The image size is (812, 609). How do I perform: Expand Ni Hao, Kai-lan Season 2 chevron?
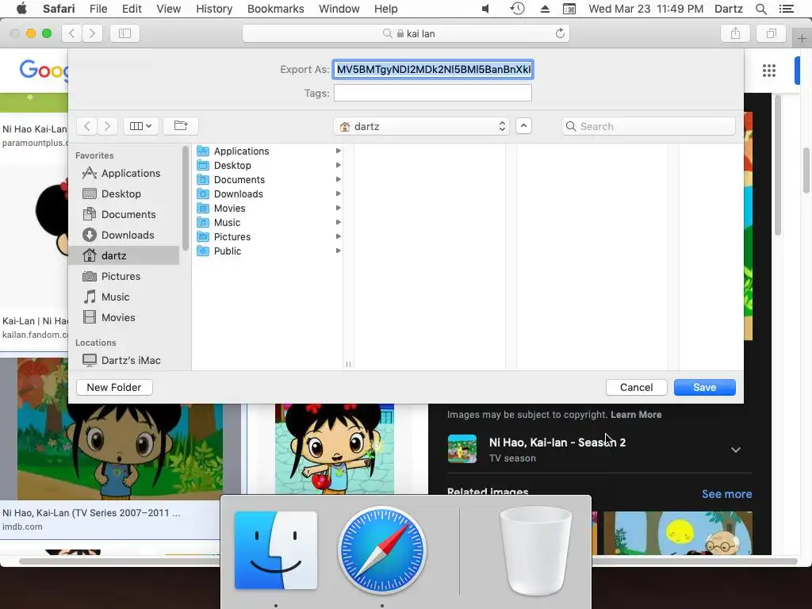click(735, 450)
